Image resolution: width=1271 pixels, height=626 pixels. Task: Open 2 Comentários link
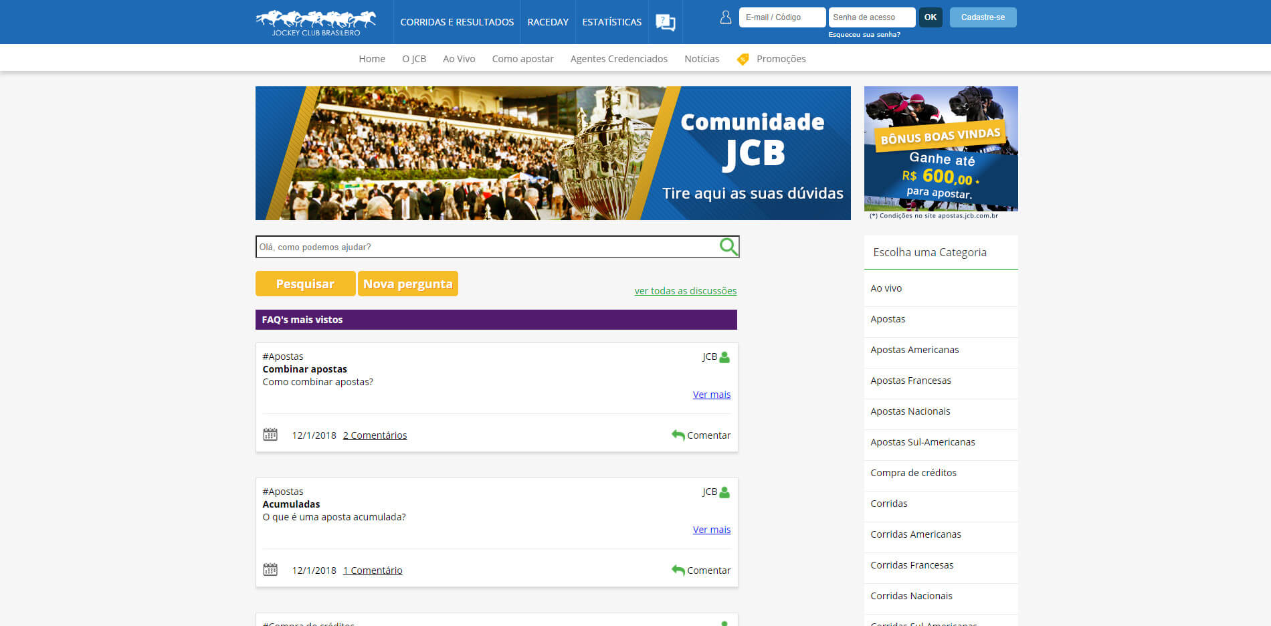point(375,435)
